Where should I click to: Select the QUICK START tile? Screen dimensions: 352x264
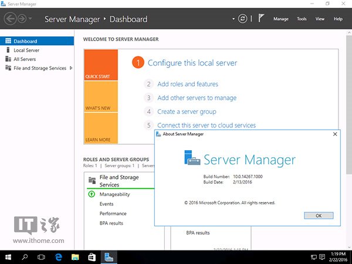click(x=101, y=65)
